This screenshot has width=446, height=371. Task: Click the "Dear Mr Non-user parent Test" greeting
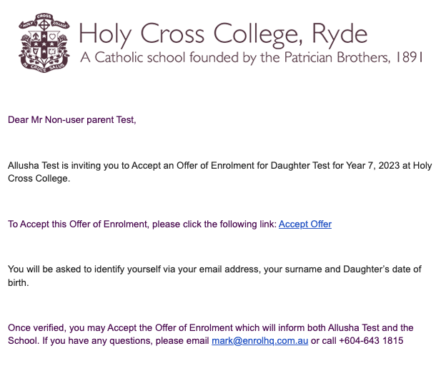click(71, 120)
